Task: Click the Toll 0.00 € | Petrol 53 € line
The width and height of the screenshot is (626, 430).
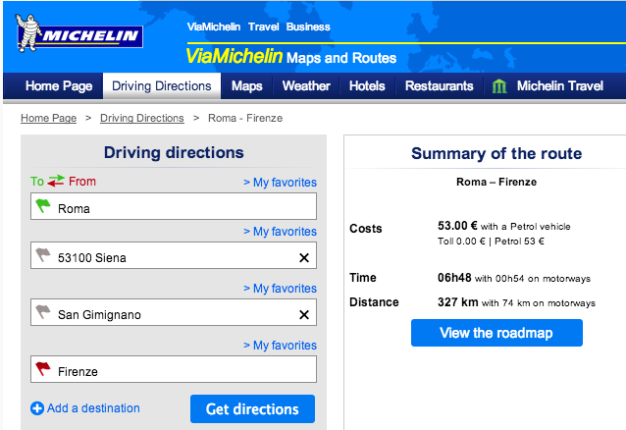Action: tap(491, 242)
